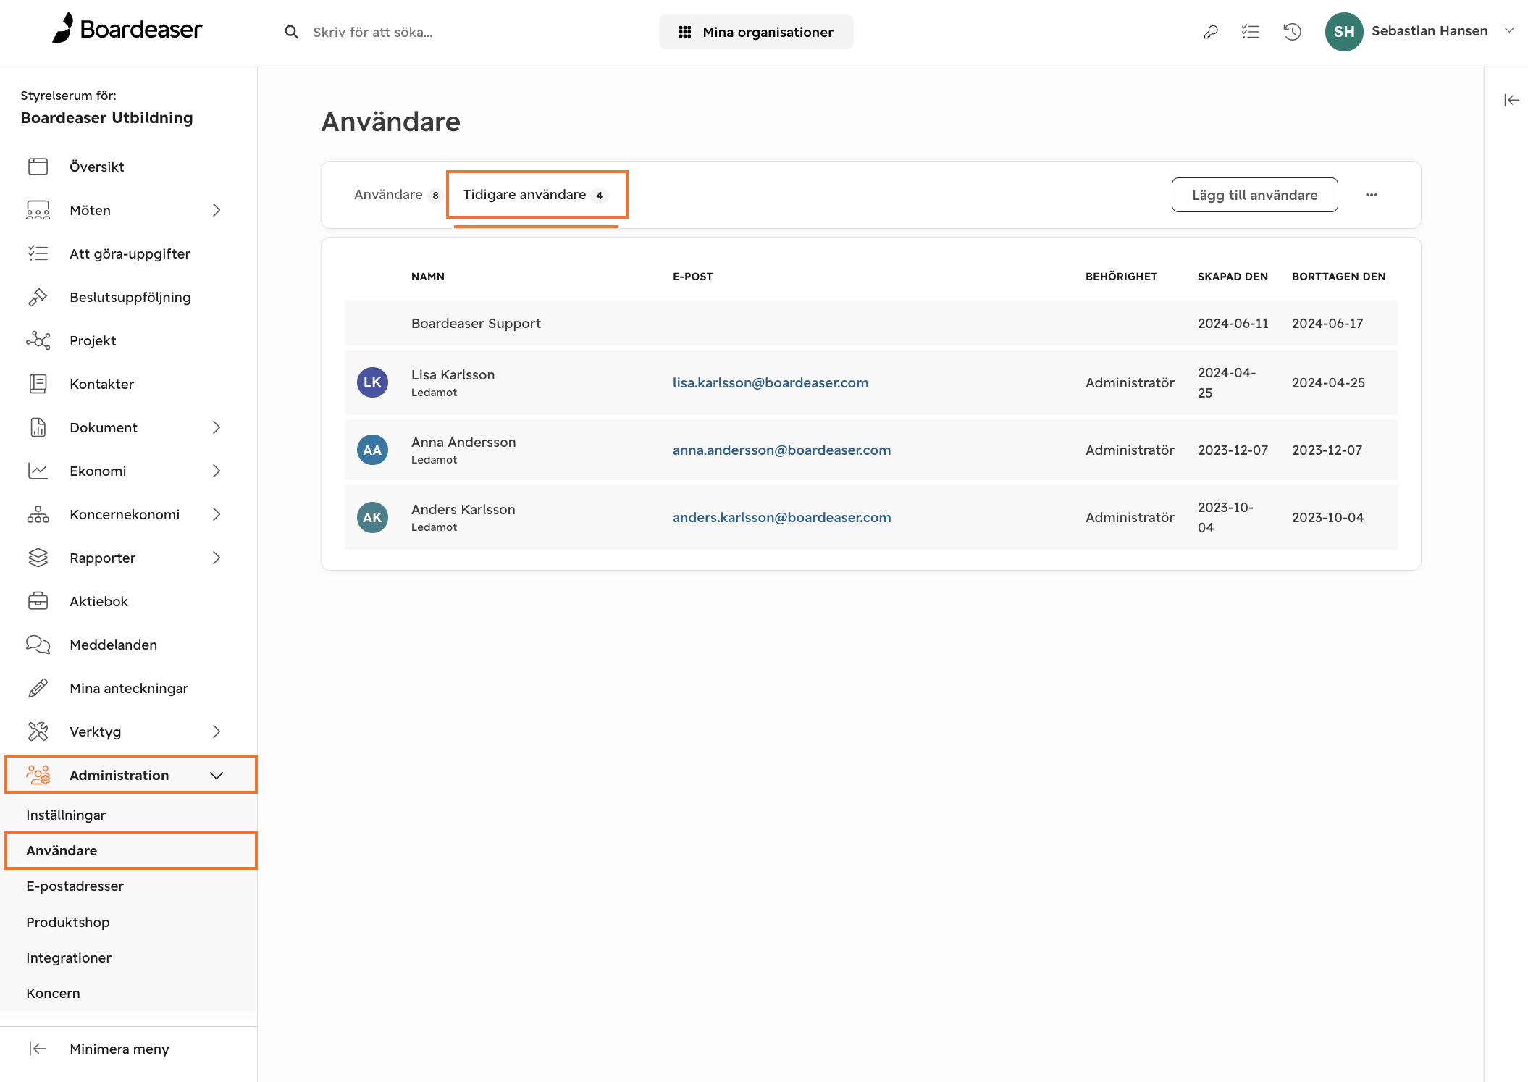Click the Boardeaser logo
The height and width of the screenshot is (1082, 1528).
point(127,29)
